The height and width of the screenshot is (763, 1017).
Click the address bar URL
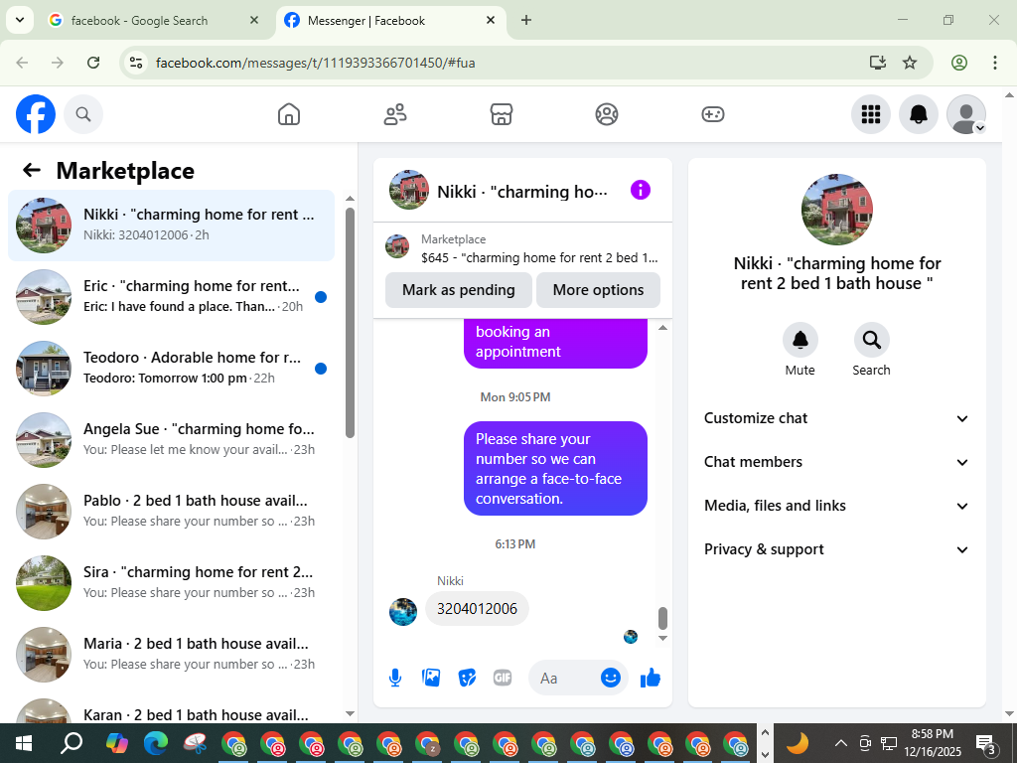click(315, 63)
